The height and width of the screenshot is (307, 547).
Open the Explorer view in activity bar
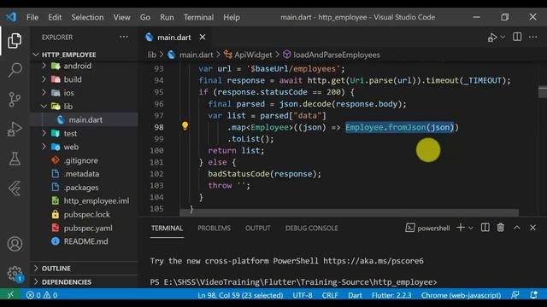pos(15,41)
